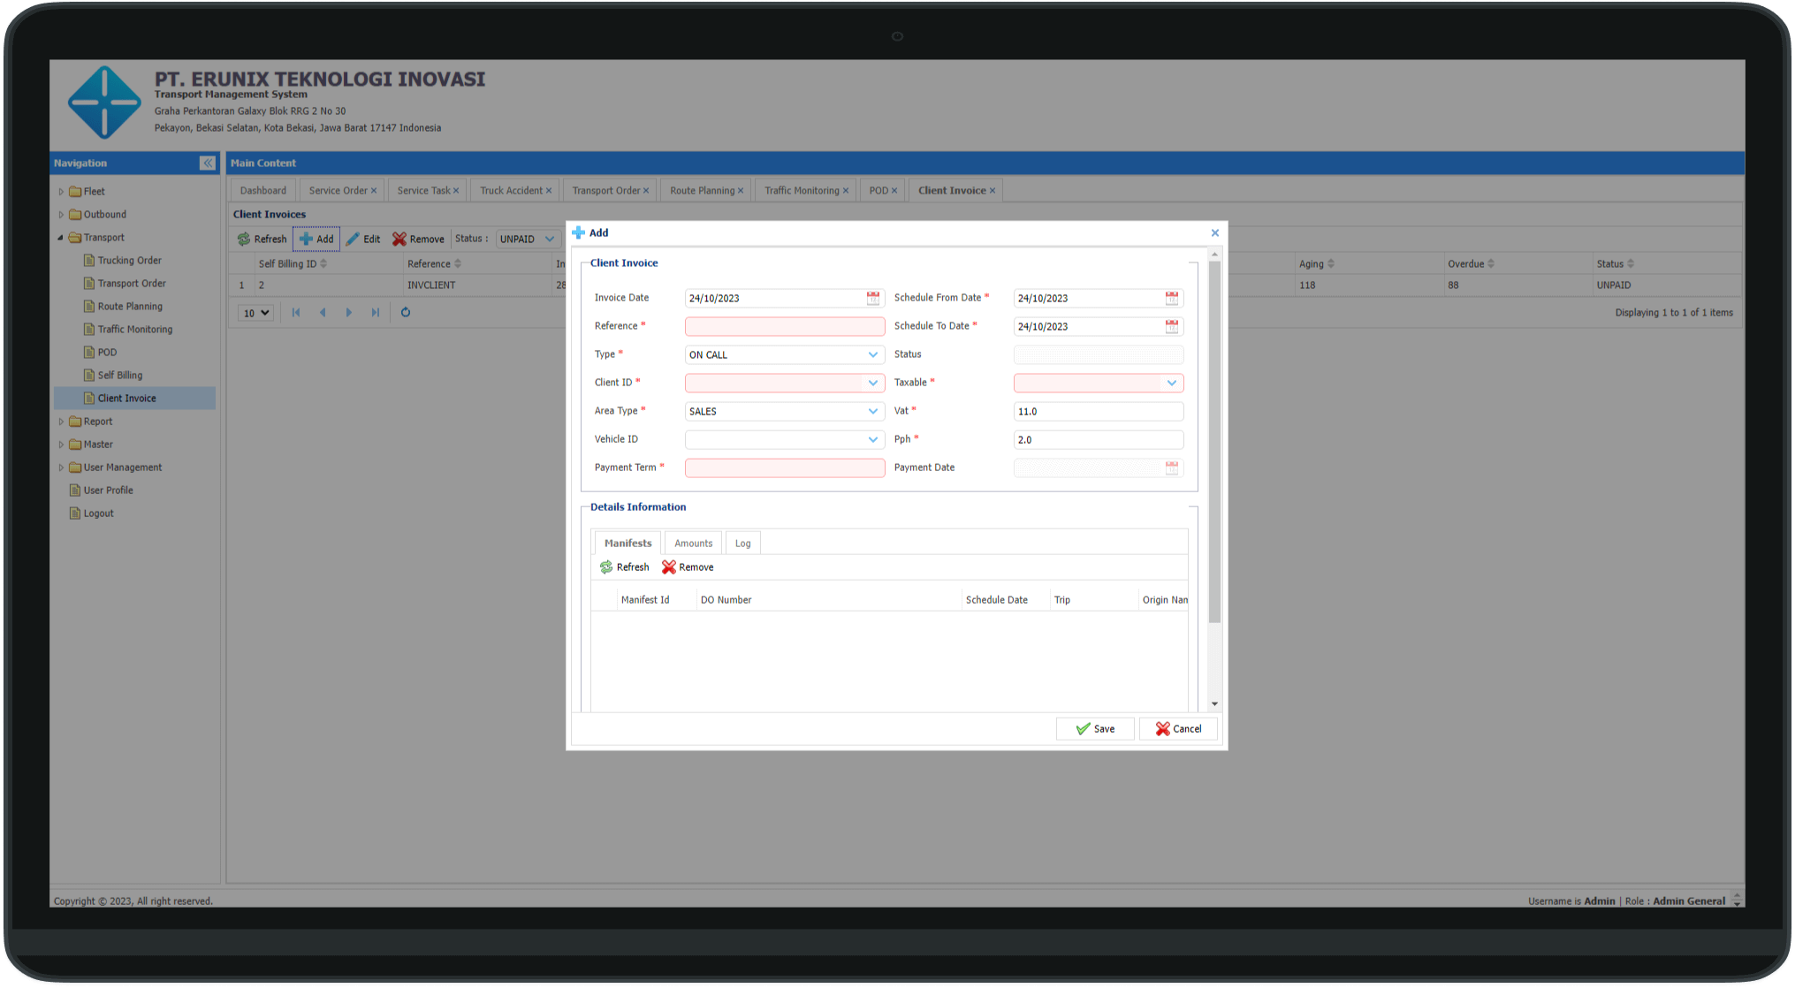Viewport: 1795px width, 988px height.
Task: Open User Profile in the navigation
Action: pos(108,490)
